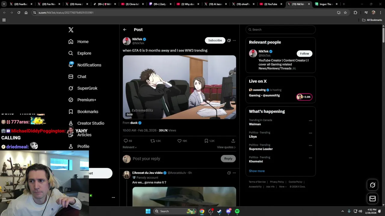385x216 pixels.
Task: Open more options for Libya trend
Action: click(x=310, y=133)
